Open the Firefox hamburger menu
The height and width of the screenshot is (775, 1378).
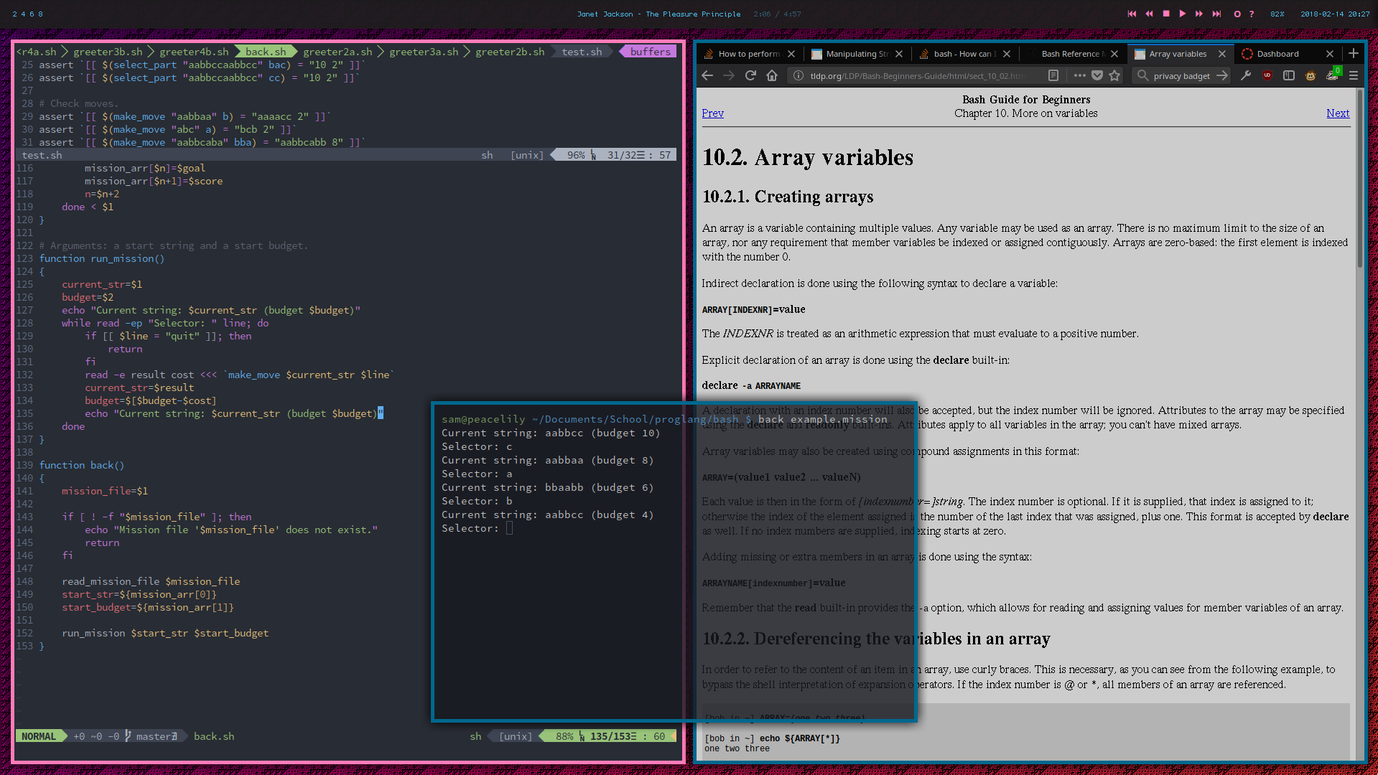(1354, 75)
